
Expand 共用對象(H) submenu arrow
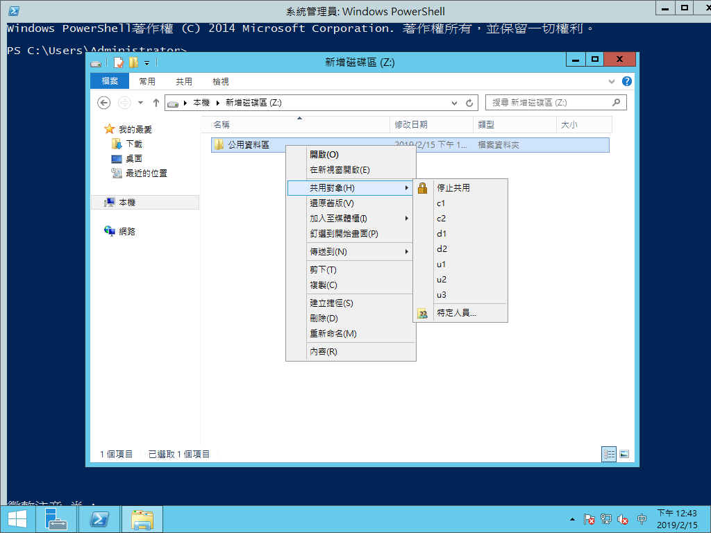click(x=407, y=187)
